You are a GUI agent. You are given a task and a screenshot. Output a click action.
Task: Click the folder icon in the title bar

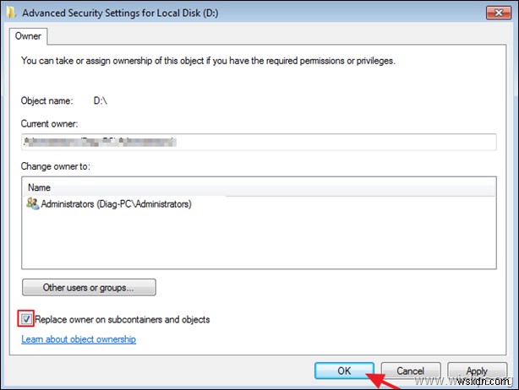[11, 13]
